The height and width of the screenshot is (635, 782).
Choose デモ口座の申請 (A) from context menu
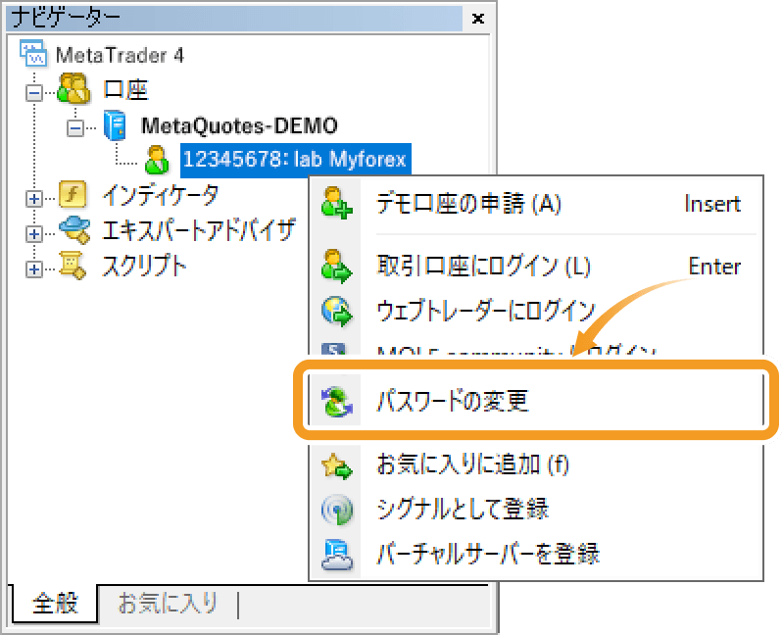(x=536, y=204)
